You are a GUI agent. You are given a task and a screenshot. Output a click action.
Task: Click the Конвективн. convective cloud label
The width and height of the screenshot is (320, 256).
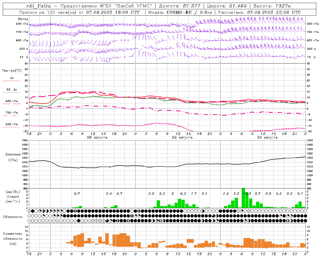pyautogui.click(x=13, y=234)
